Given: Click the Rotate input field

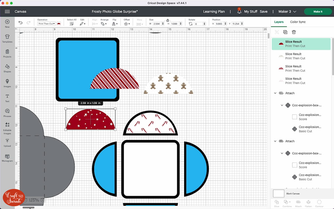Looking at the screenshot, I should click(200, 24).
